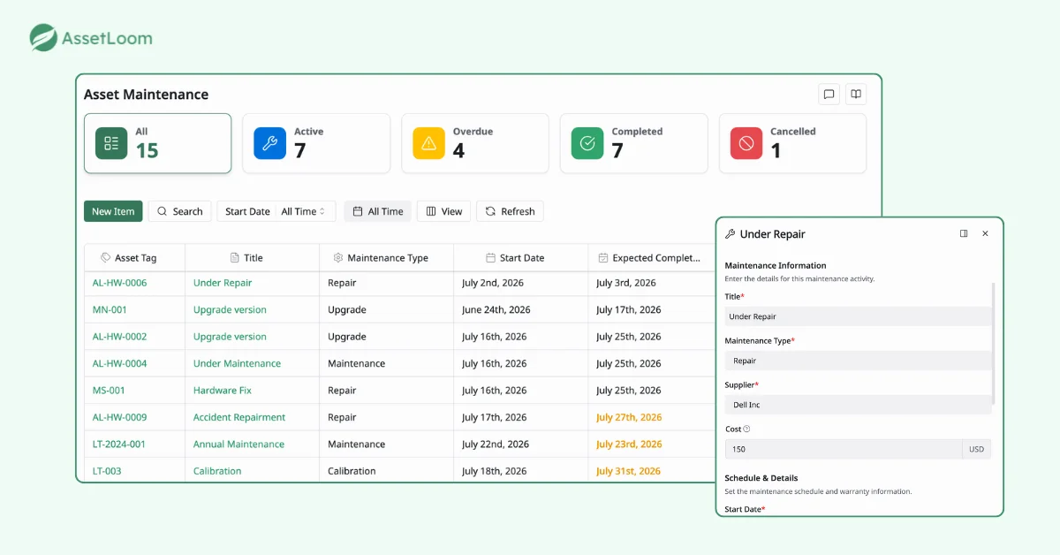The width and height of the screenshot is (1060, 555).
Task: Open the Calibration title link
Action: 217,471
